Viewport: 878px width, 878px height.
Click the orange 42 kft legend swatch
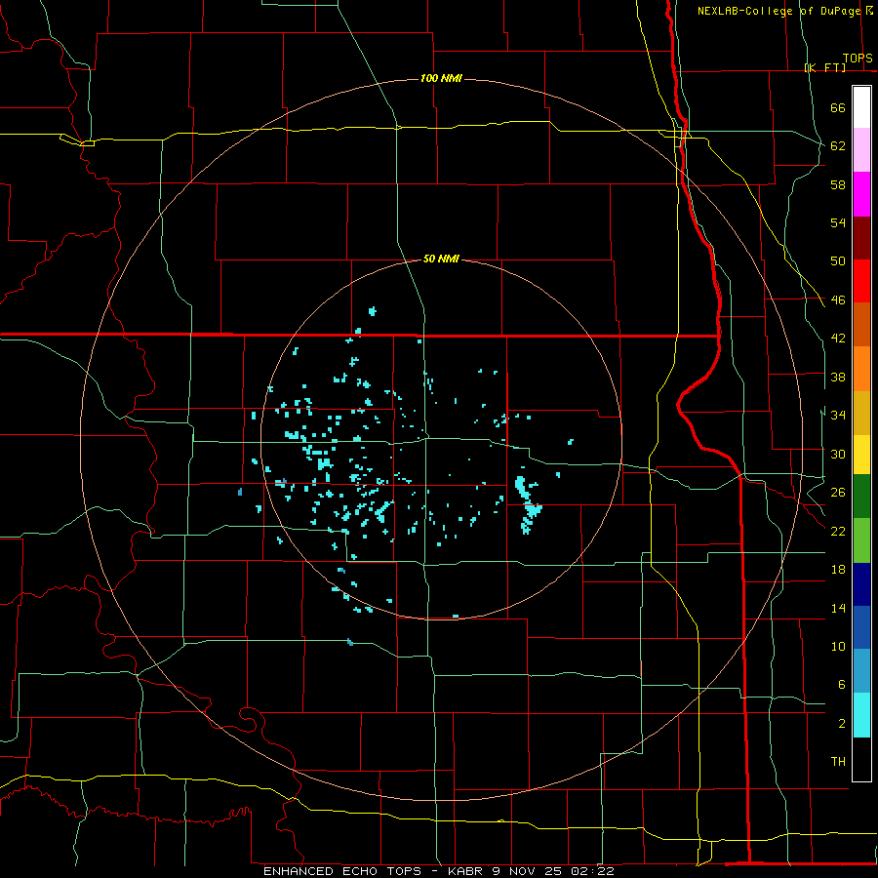tap(861, 369)
